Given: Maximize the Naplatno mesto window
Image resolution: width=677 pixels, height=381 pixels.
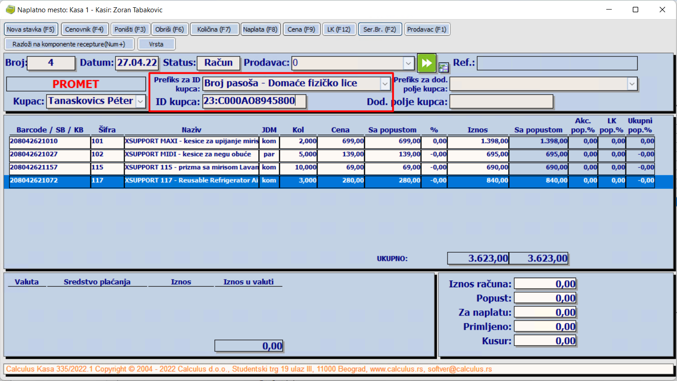Looking at the screenshot, I should (x=635, y=10).
